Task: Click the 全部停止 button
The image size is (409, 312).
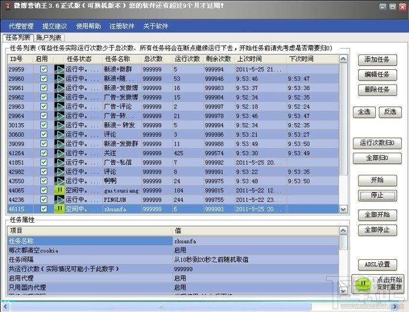Action: pos(377,230)
